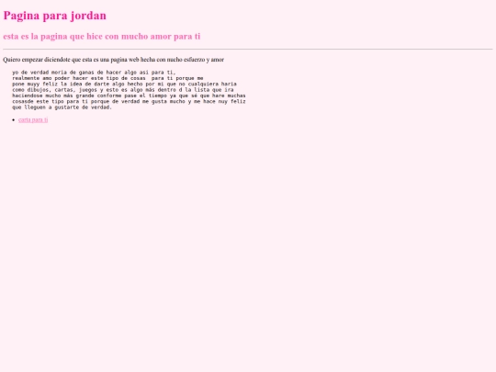Click the line starting "pone muyy feliz la idea"

pos(124,84)
